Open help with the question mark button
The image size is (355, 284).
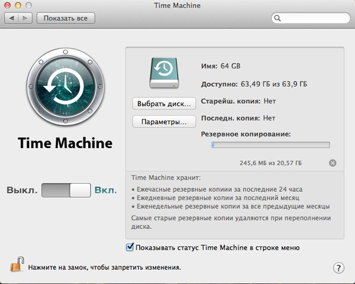pyautogui.click(x=339, y=267)
